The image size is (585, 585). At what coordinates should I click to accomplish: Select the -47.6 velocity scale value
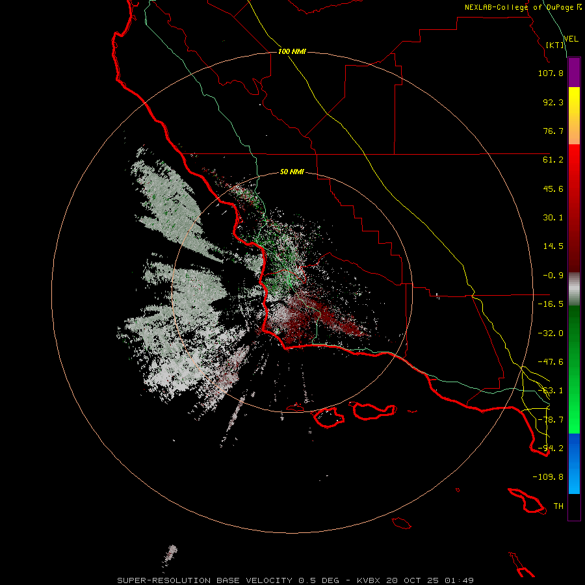point(551,362)
